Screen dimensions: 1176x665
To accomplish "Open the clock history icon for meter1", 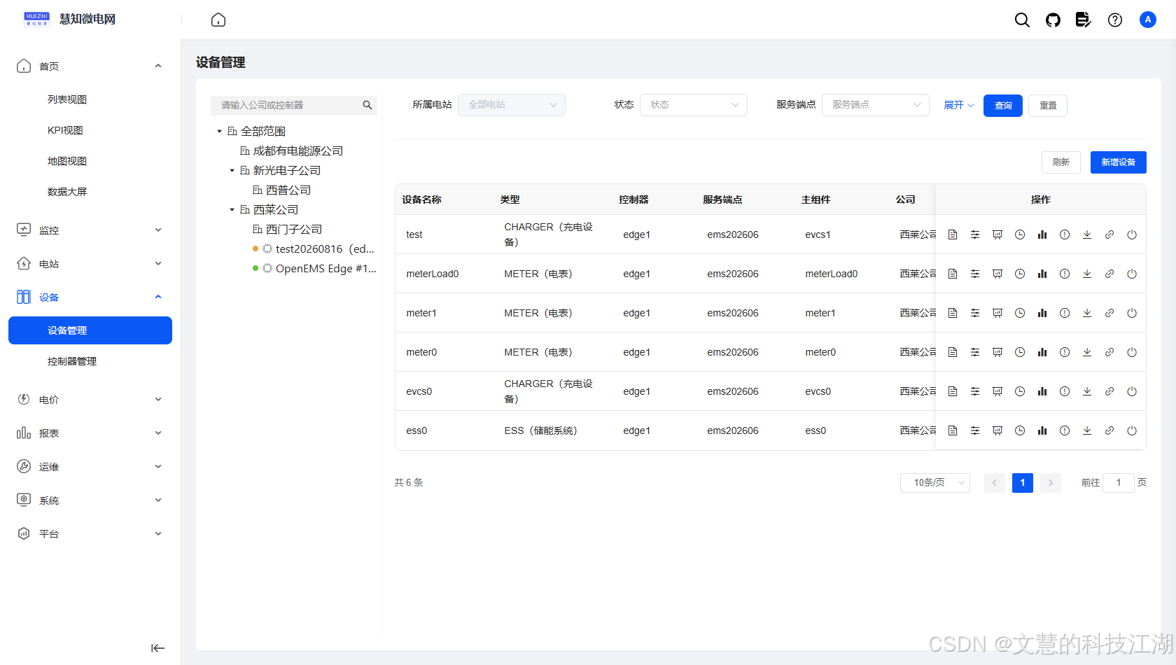I will (x=1020, y=313).
